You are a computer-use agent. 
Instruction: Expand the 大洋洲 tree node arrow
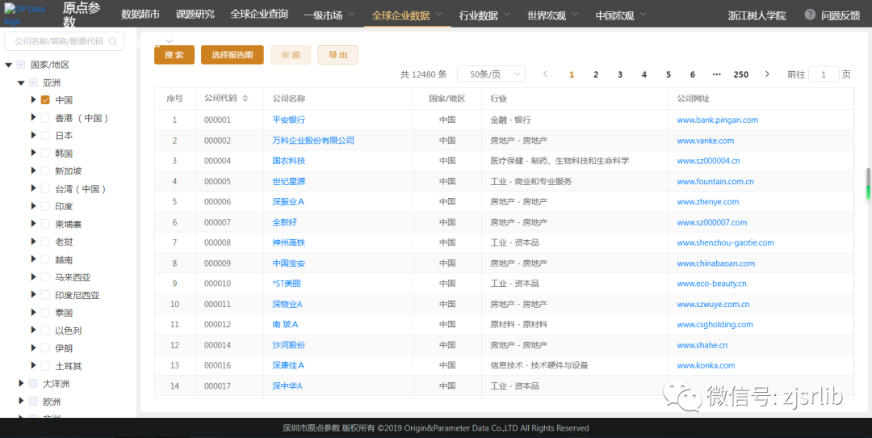tap(21, 384)
